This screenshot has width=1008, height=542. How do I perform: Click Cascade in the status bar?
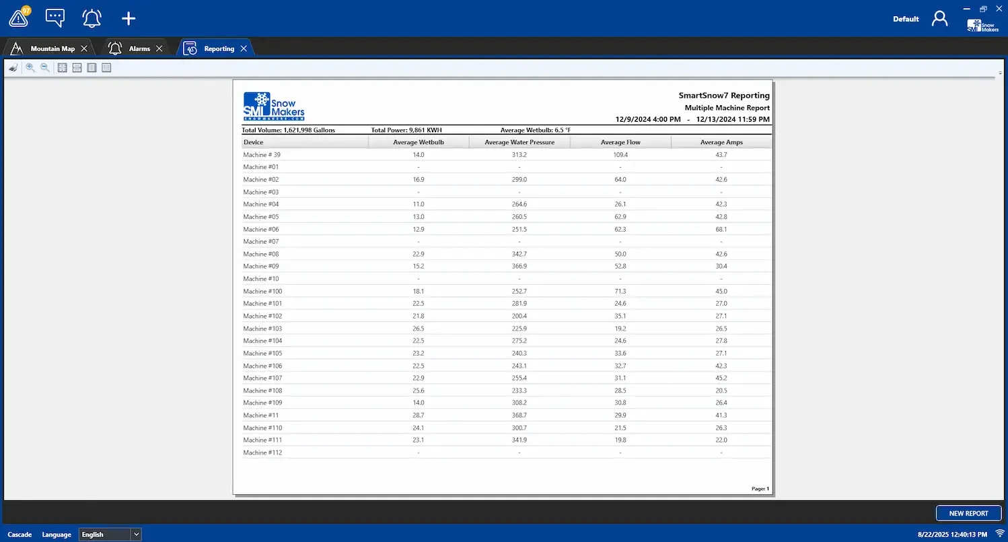(20, 534)
